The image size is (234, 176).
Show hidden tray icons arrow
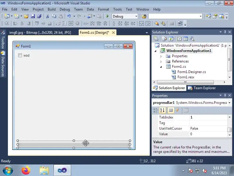pos(183,170)
